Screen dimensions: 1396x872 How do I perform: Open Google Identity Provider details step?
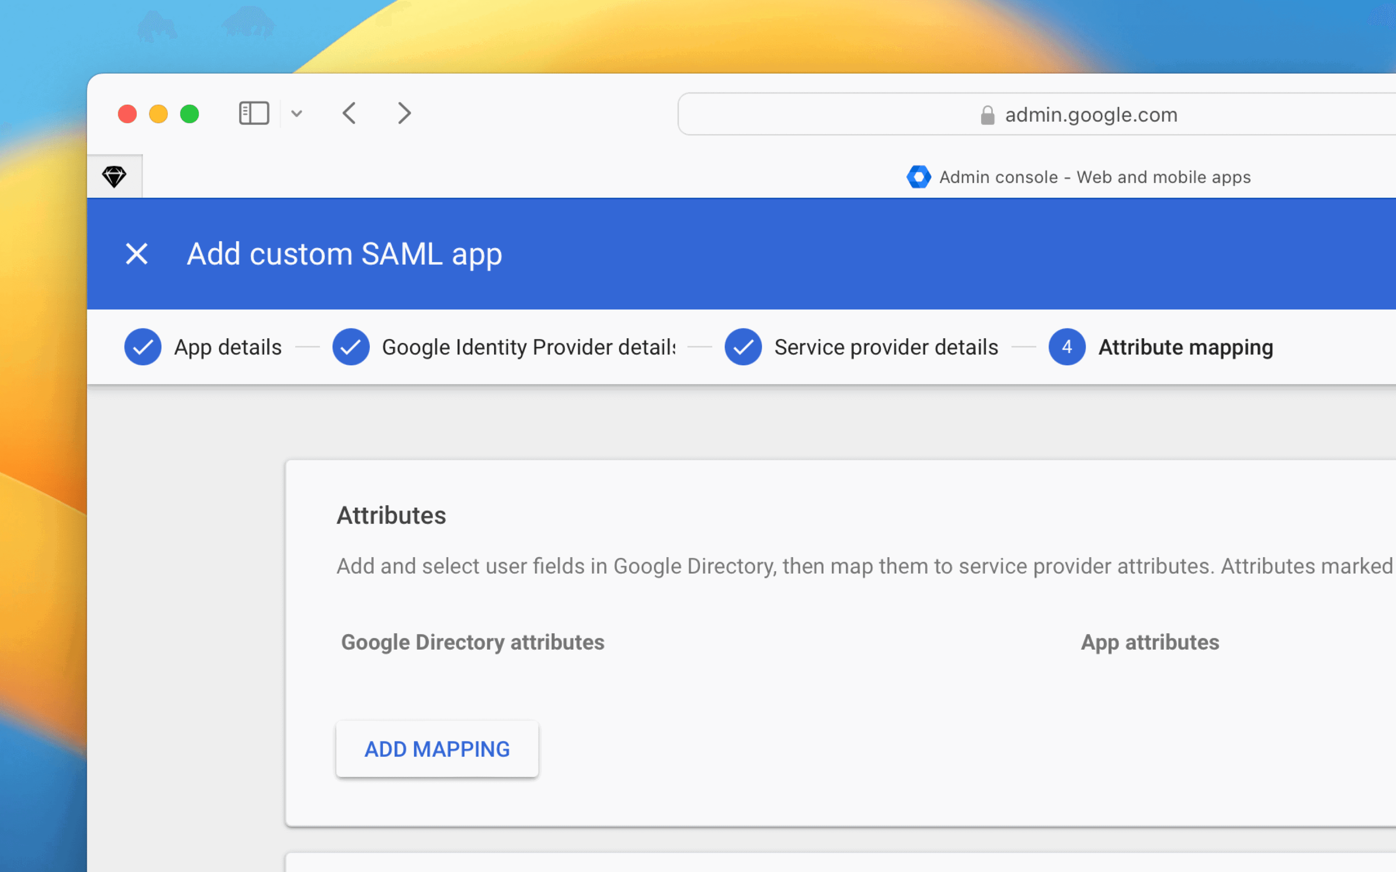coord(528,347)
